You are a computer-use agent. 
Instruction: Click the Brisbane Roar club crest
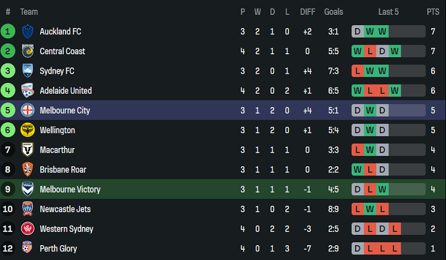[x=27, y=170]
